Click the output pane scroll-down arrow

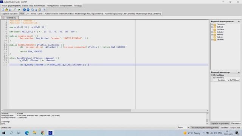(207, 124)
